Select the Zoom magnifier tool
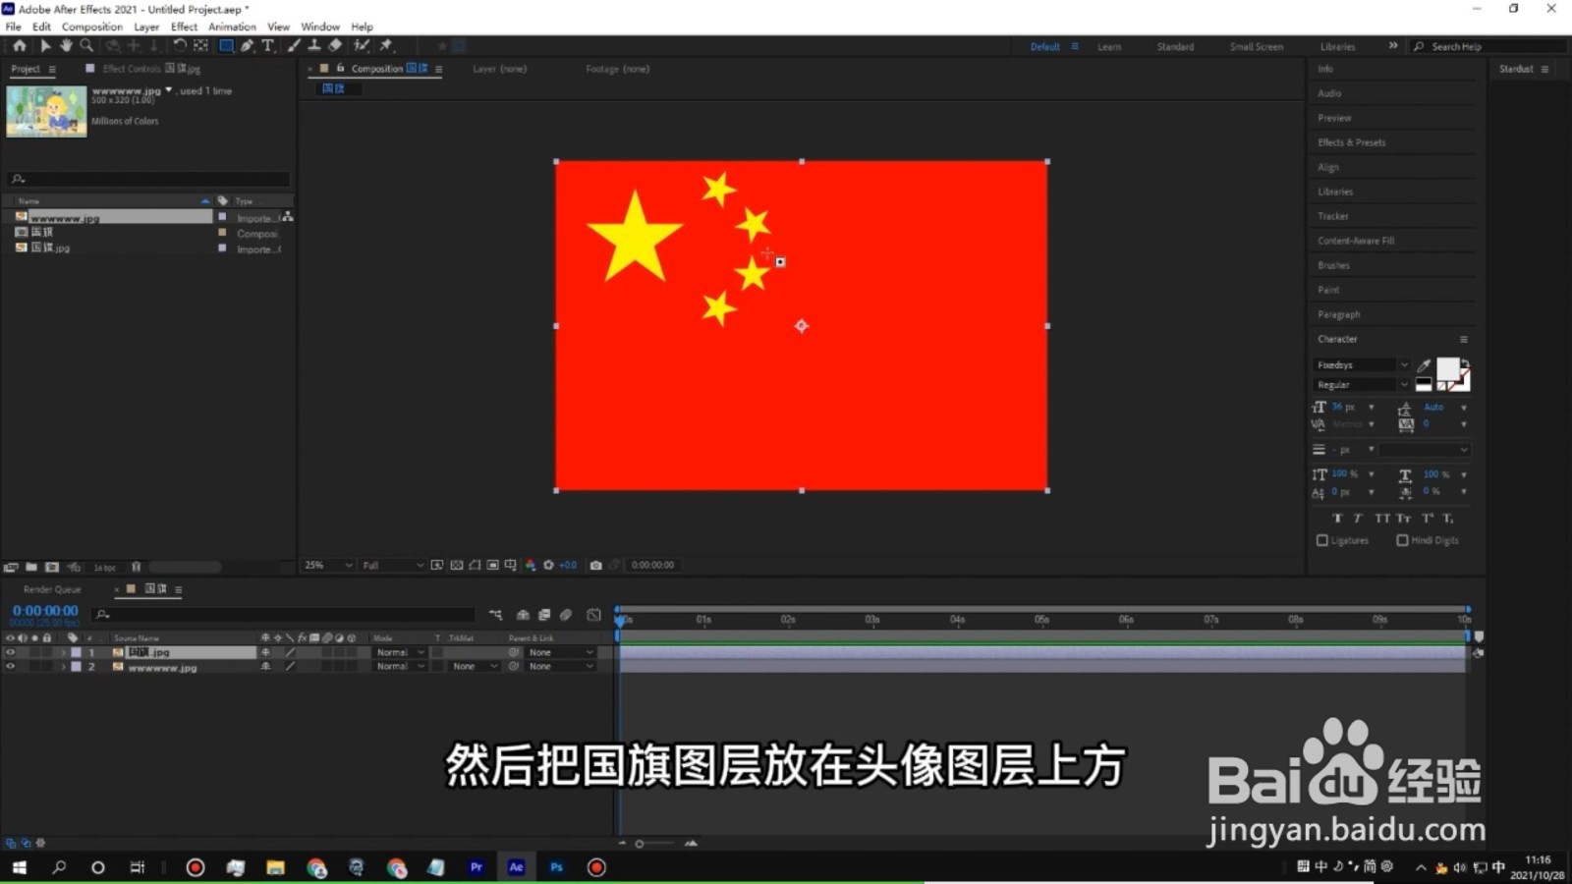Screen dimensions: 1572x884 point(86,45)
